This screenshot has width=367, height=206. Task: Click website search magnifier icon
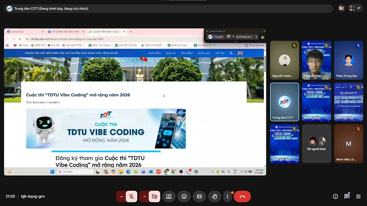(231, 53)
